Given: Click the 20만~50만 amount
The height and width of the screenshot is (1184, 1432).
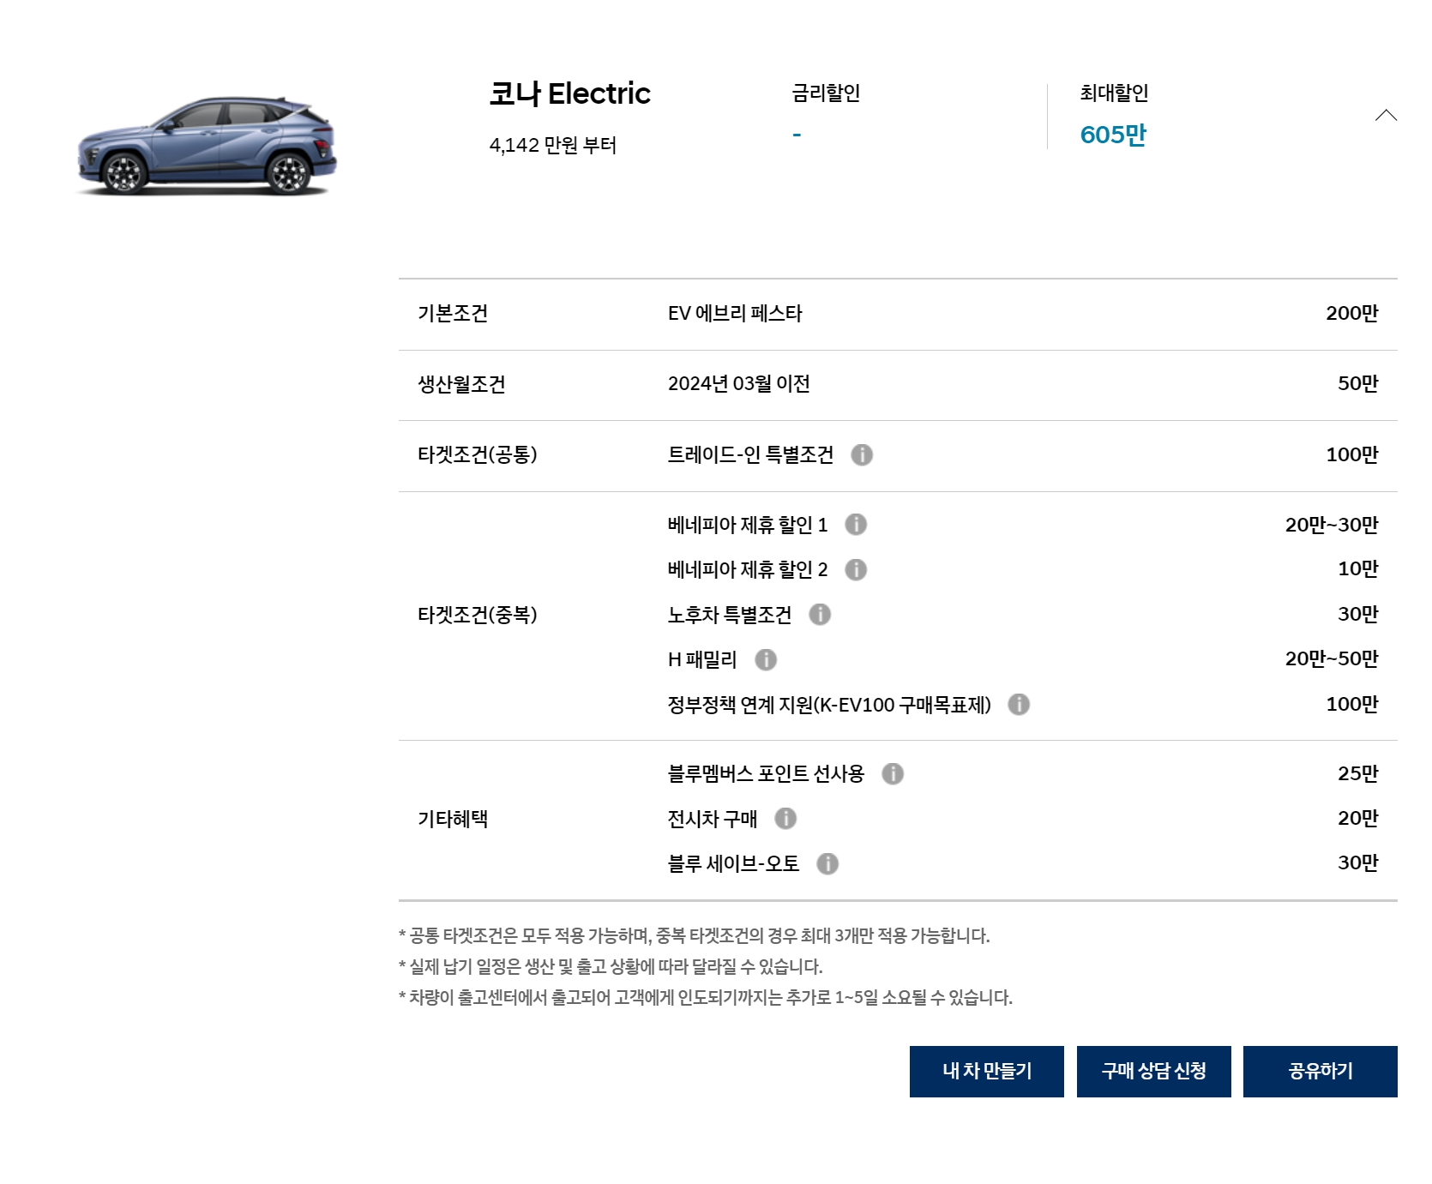Looking at the screenshot, I should (1332, 659).
